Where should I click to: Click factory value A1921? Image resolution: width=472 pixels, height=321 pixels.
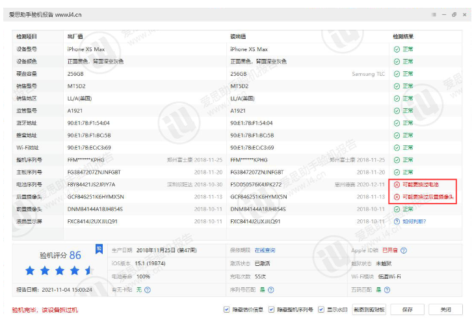[75, 111]
